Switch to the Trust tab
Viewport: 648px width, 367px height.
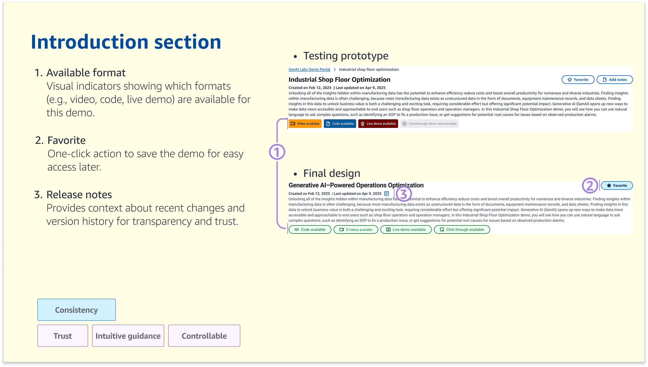point(62,336)
